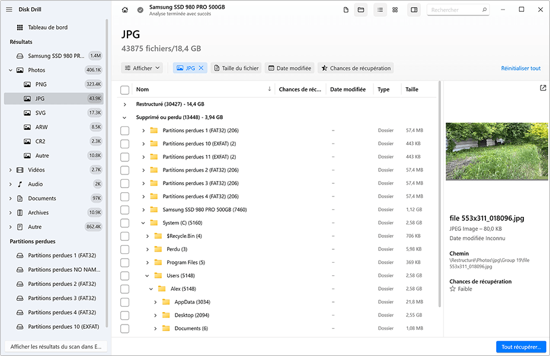Collapse the Users (5148) folder

pyautogui.click(x=147, y=275)
